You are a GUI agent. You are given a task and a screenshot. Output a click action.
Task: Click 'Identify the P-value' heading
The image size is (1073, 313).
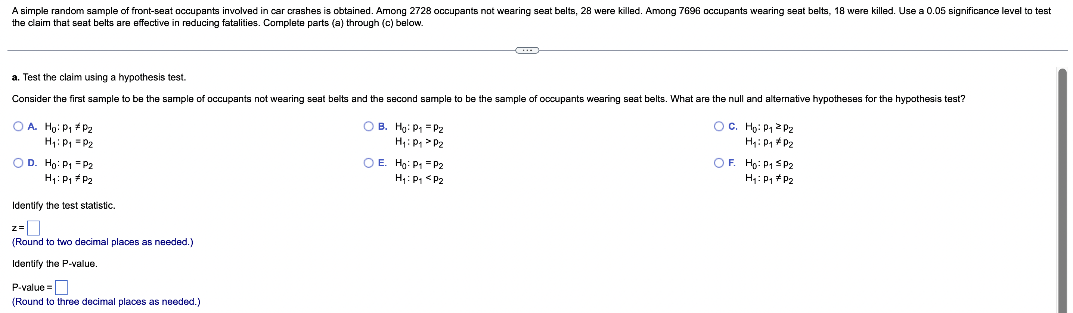click(55, 263)
